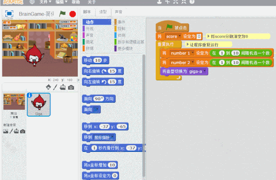Choose new sprite from camera icon
This screenshot has width=276, height=180.
point(71,87)
